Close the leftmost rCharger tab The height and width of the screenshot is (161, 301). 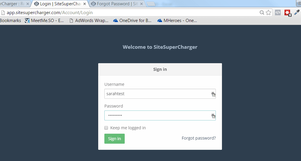click(x=28, y=4)
